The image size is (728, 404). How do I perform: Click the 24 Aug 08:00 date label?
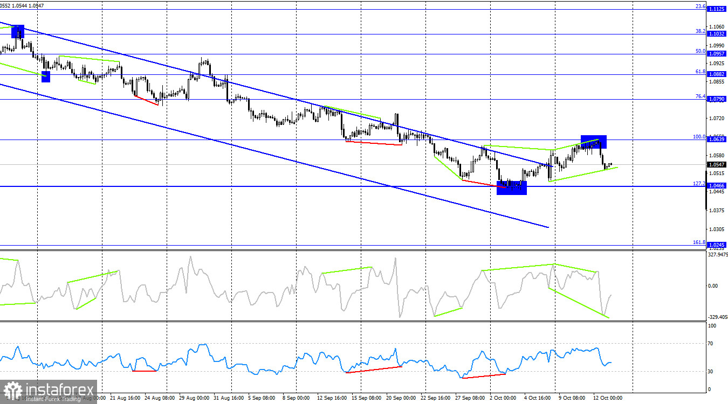(x=159, y=399)
